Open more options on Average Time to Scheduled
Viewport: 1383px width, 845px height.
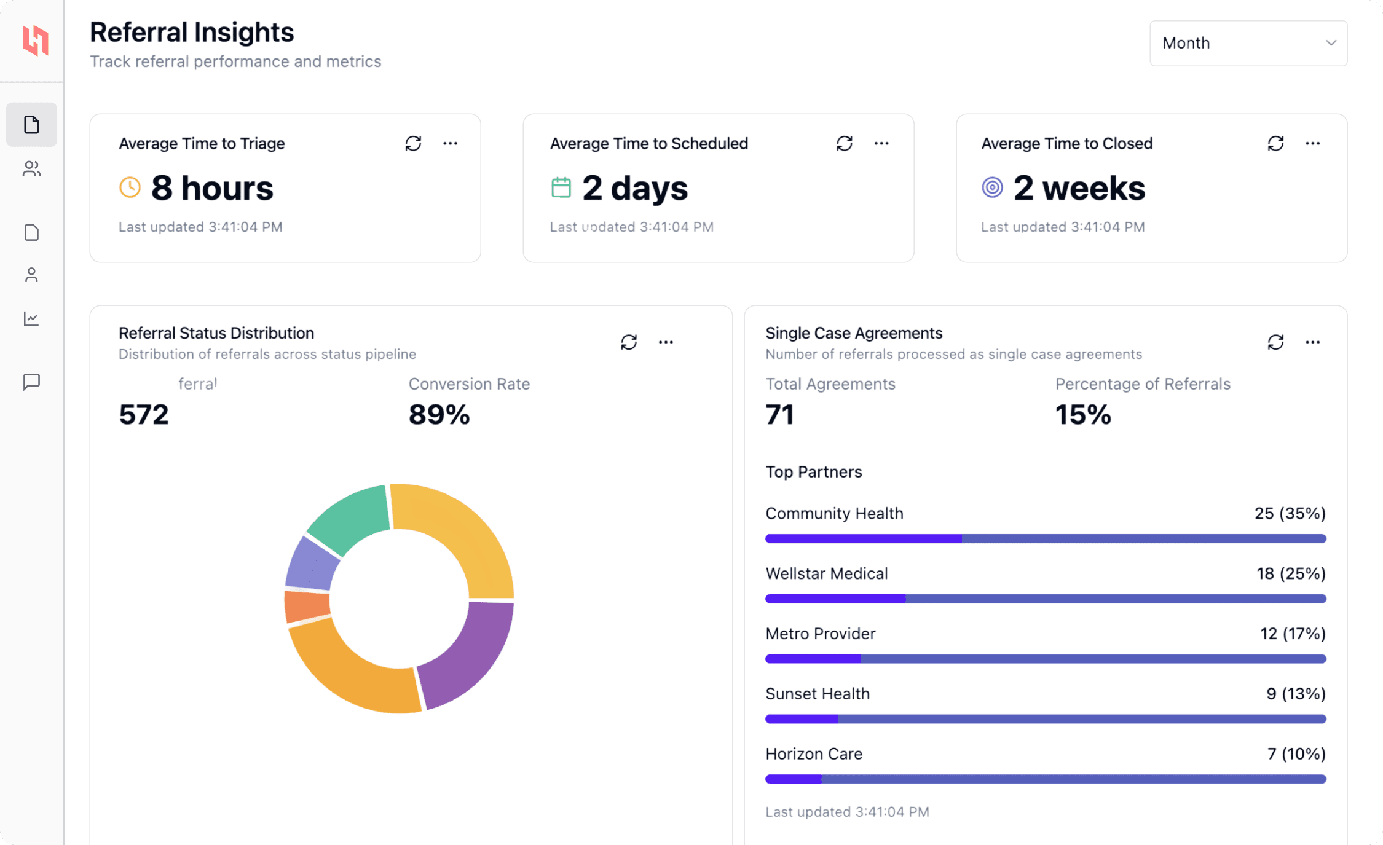click(881, 143)
